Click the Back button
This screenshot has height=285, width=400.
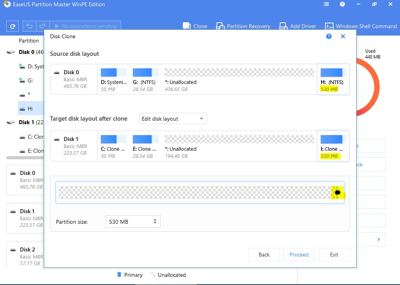pyautogui.click(x=264, y=255)
